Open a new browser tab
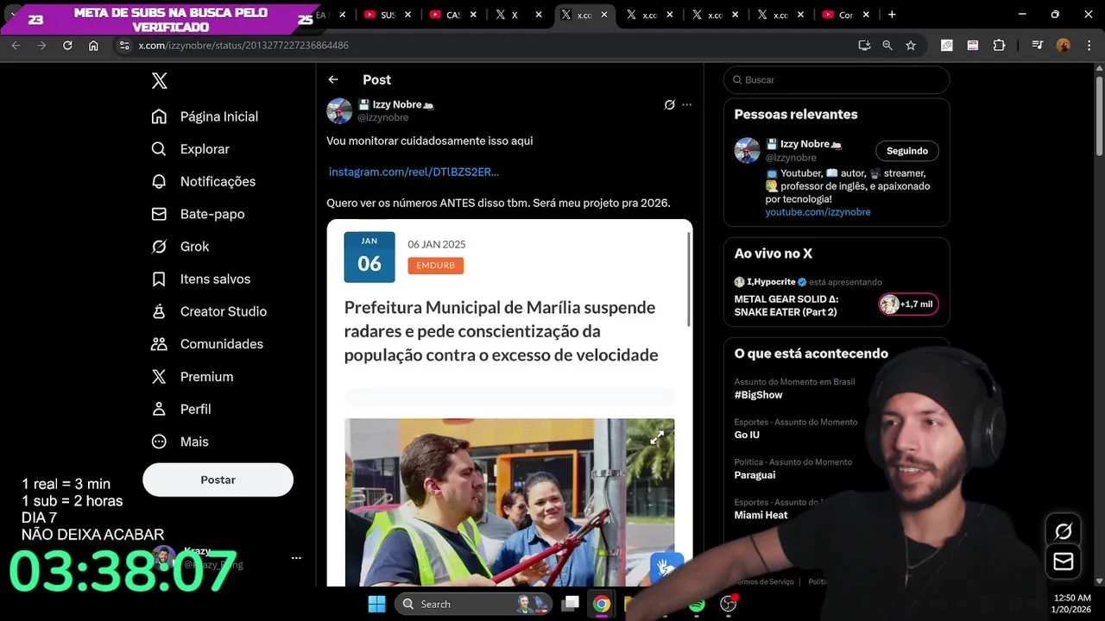The image size is (1105, 621). coord(892,15)
